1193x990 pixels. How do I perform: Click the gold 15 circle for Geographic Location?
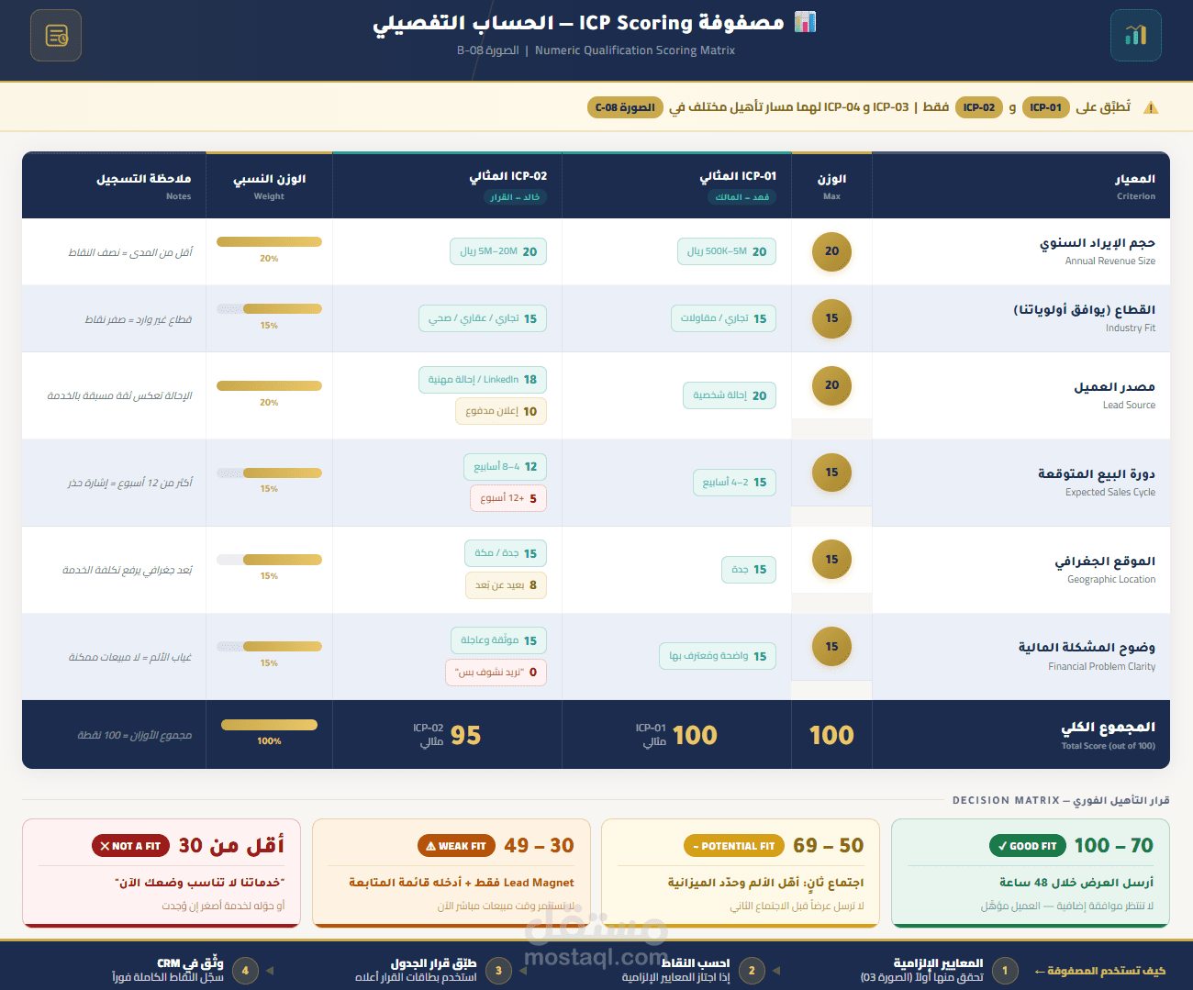pos(831,560)
